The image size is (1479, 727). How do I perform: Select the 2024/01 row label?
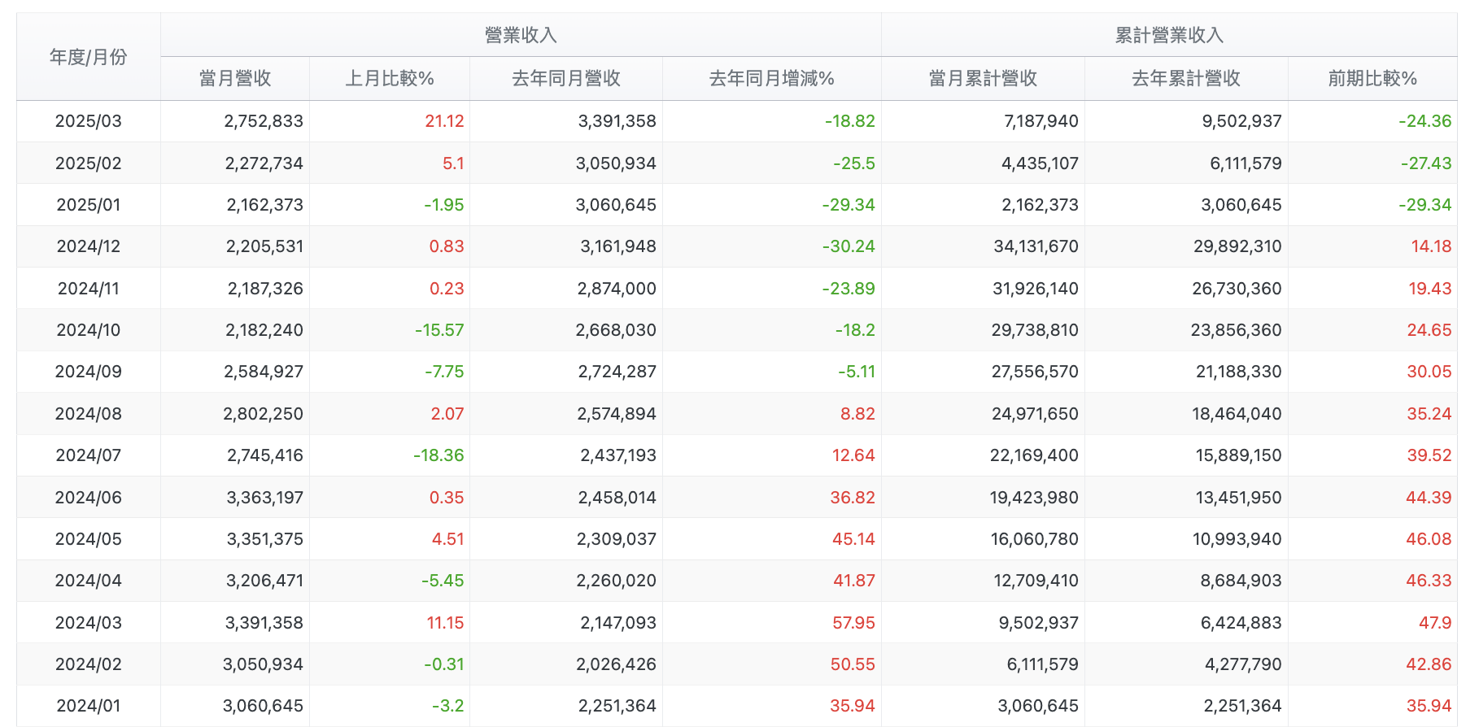click(x=88, y=706)
